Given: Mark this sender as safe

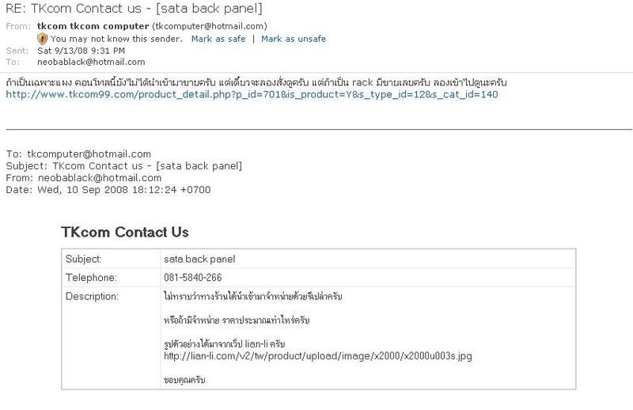Looking at the screenshot, I should [x=218, y=39].
